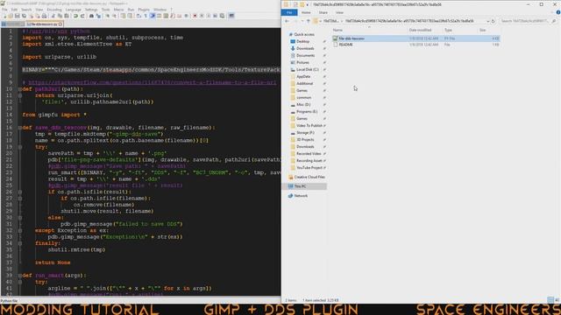Screen dimensions: 561x315
Task: Switch to the Home tab in Explorer
Action: (306, 12)
